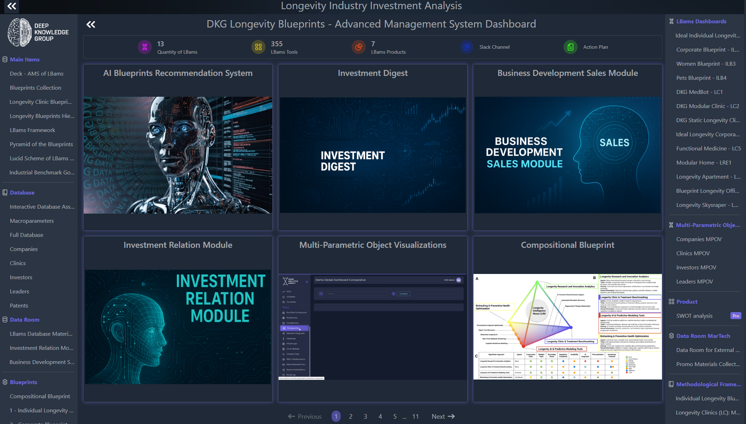Go to page 3 of pagination
Screen dimensions: 746x424
[365, 417]
